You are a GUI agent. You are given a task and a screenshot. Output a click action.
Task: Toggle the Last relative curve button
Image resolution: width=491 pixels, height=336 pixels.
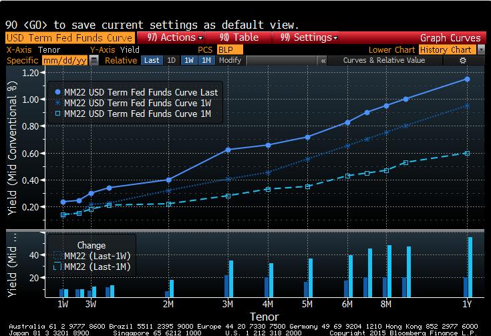[152, 60]
